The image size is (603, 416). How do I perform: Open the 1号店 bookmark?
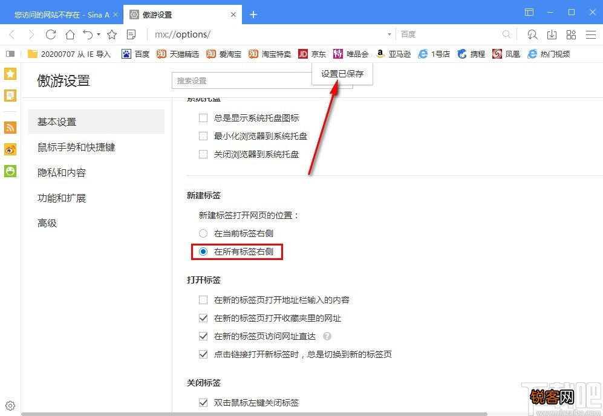tap(434, 54)
